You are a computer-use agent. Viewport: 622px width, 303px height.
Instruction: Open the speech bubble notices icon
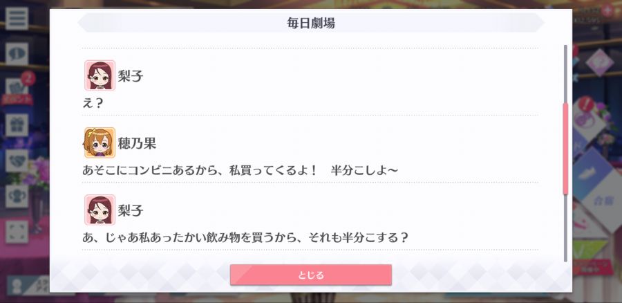pyautogui.click(x=17, y=54)
